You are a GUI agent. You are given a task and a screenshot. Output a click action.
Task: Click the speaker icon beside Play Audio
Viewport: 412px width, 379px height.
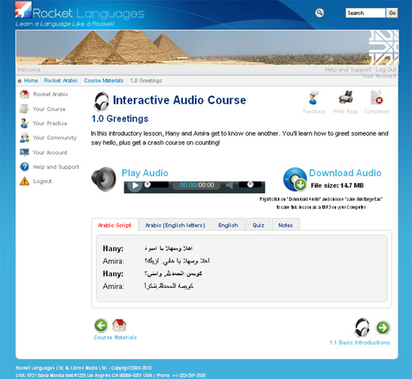(104, 179)
